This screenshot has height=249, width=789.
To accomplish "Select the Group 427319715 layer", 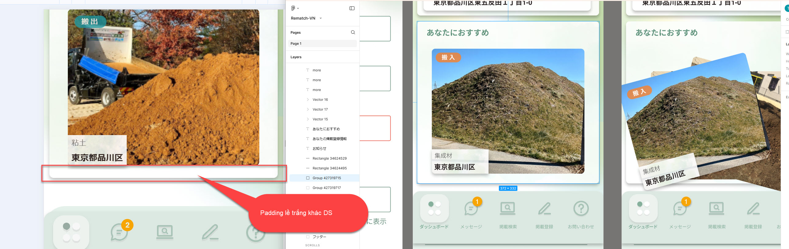I will pos(327,178).
